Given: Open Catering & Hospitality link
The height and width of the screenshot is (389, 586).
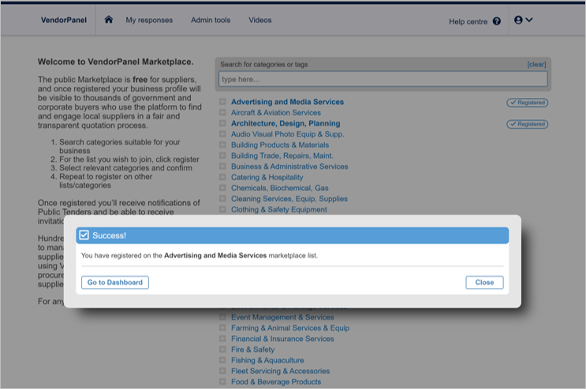Looking at the screenshot, I should 267,178.
